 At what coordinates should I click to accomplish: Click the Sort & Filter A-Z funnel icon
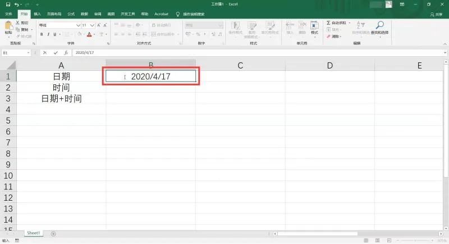(x=360, y=25)
